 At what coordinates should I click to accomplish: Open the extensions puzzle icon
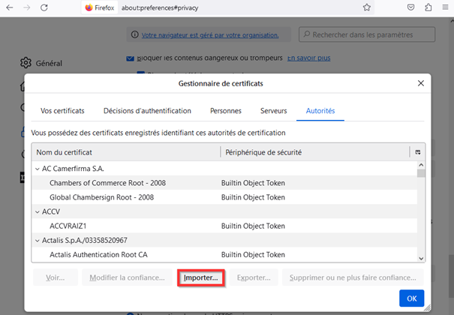coord(428,7)
